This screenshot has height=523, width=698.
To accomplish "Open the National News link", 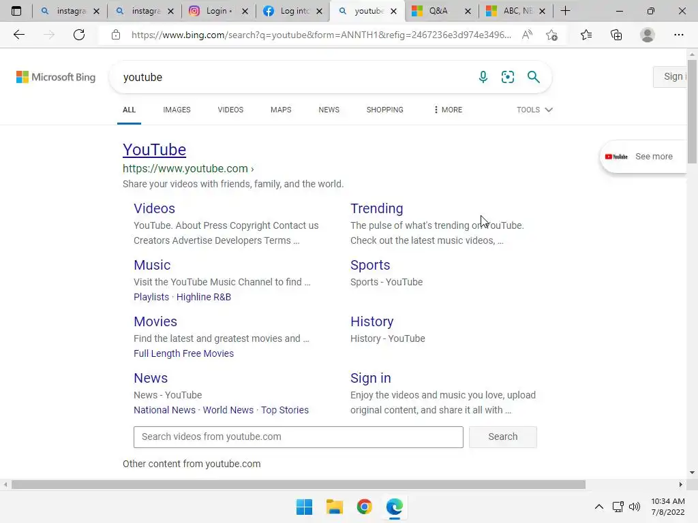I will 165,410.
